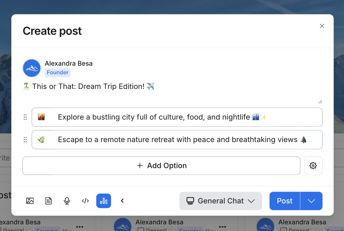Screen dimensions: 344x231
Task: Click the image upload icon
Action: point(30,201)
